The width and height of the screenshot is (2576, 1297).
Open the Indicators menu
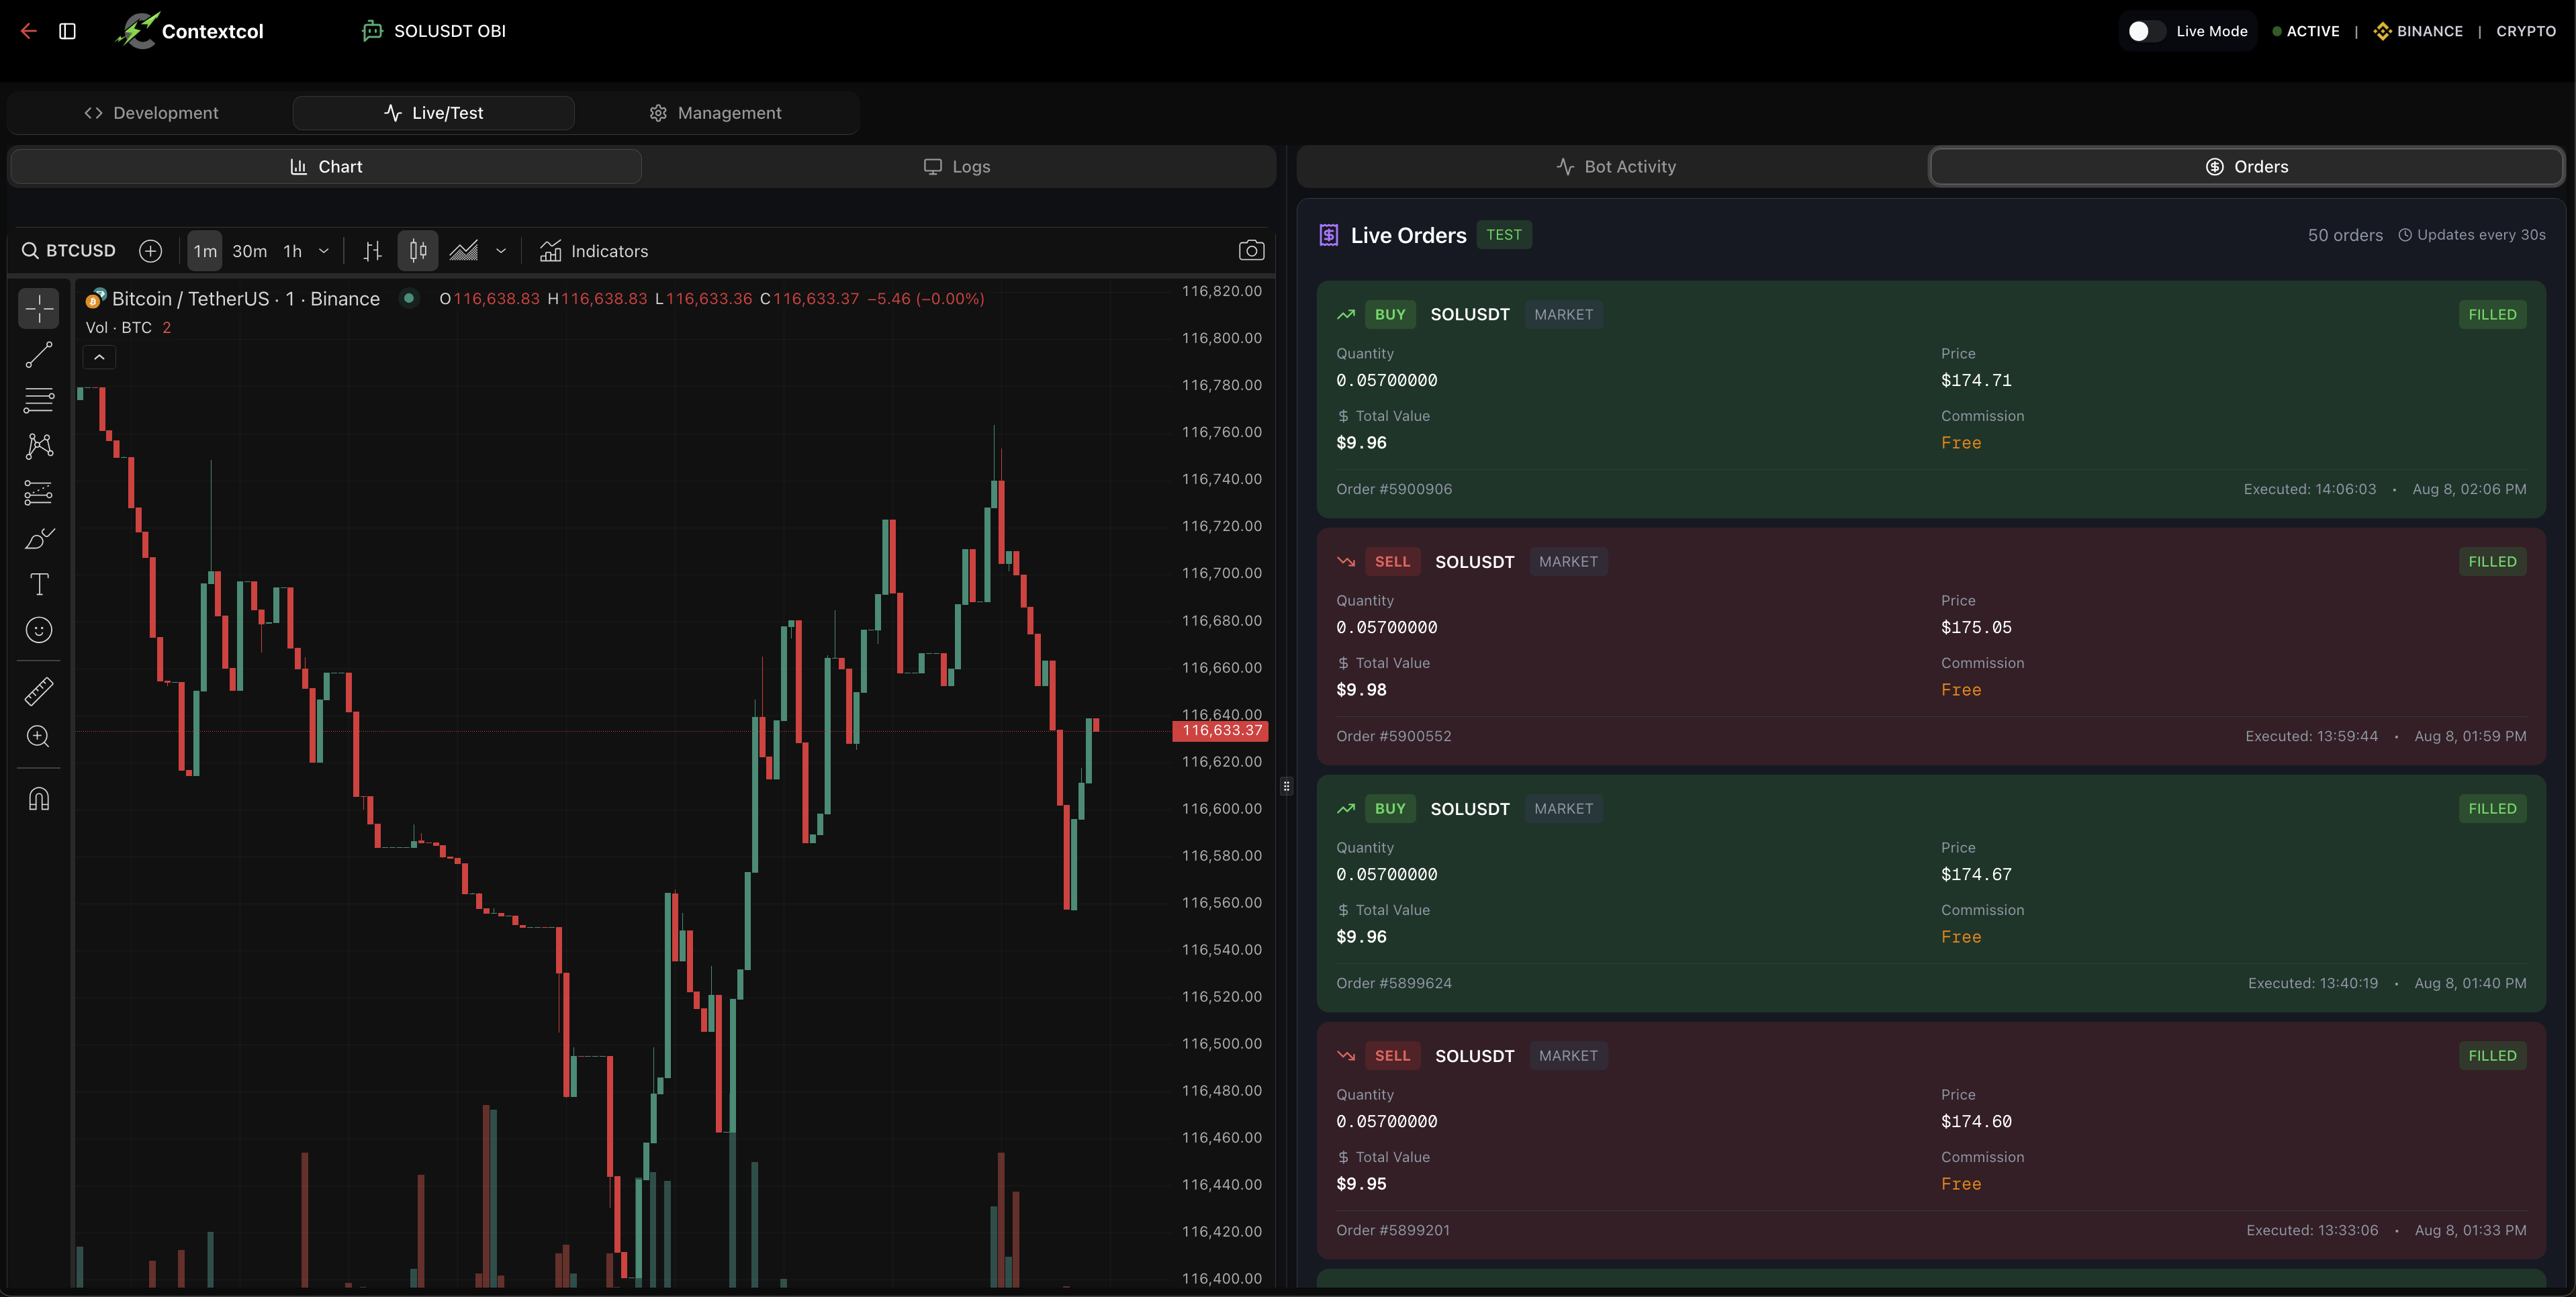[x=594, y=251]
